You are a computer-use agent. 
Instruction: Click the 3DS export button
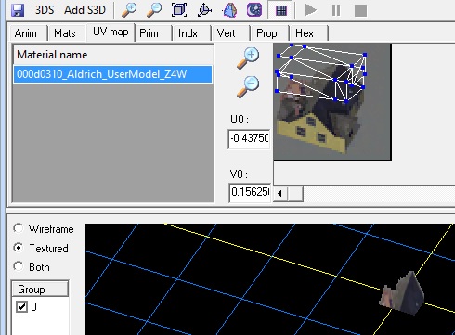45,10
